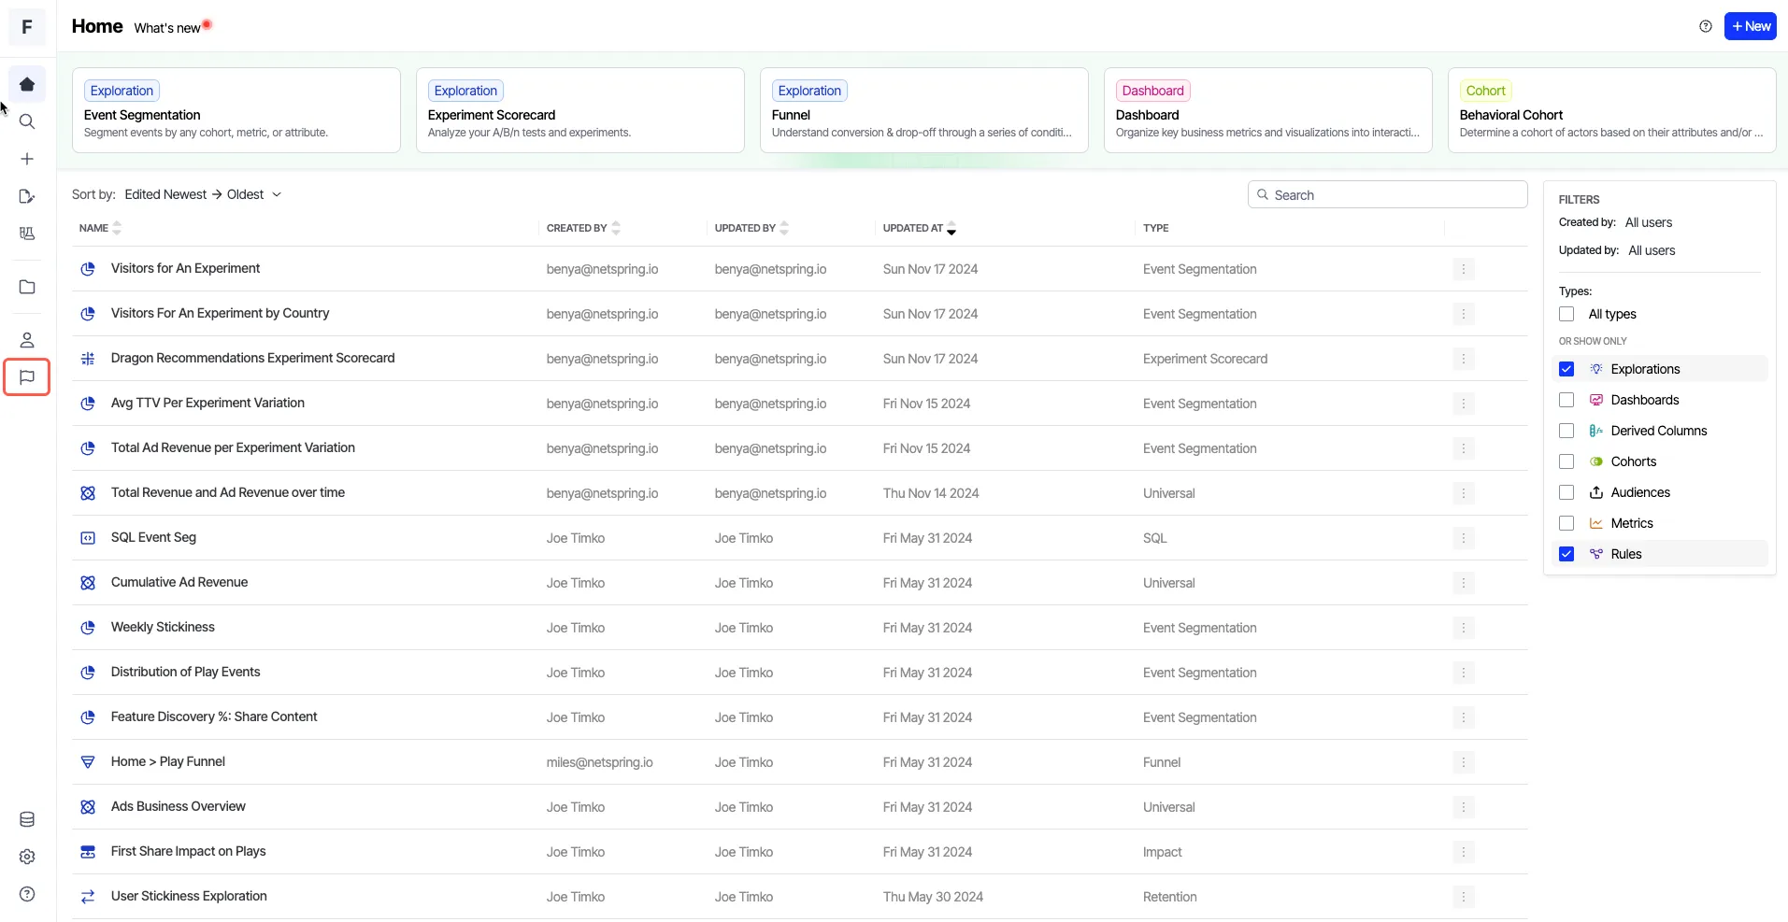Open the settings gear in the sidebar

coord(27,857)
